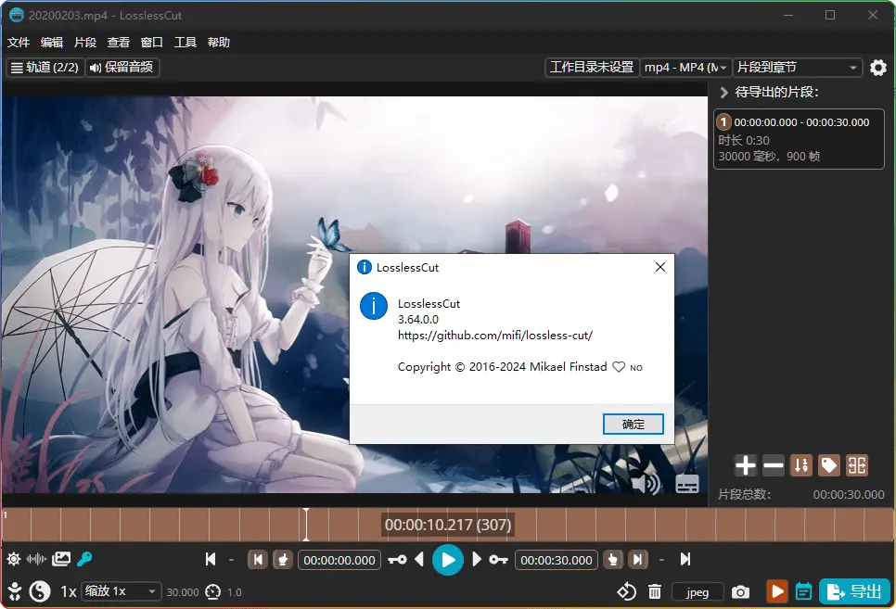Play the video
Viewport: 896px width, 609px height.
[448, 560]
